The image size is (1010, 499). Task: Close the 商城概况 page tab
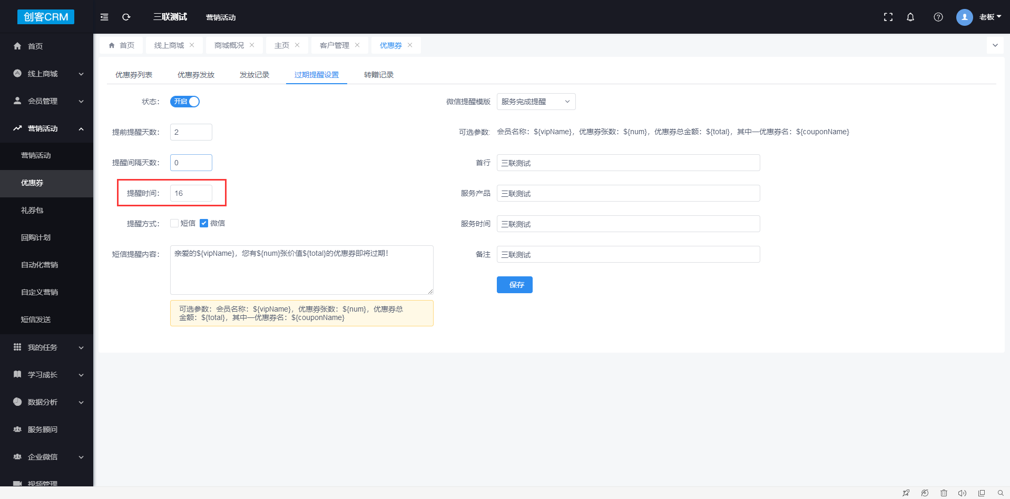(x=252, y=45)
